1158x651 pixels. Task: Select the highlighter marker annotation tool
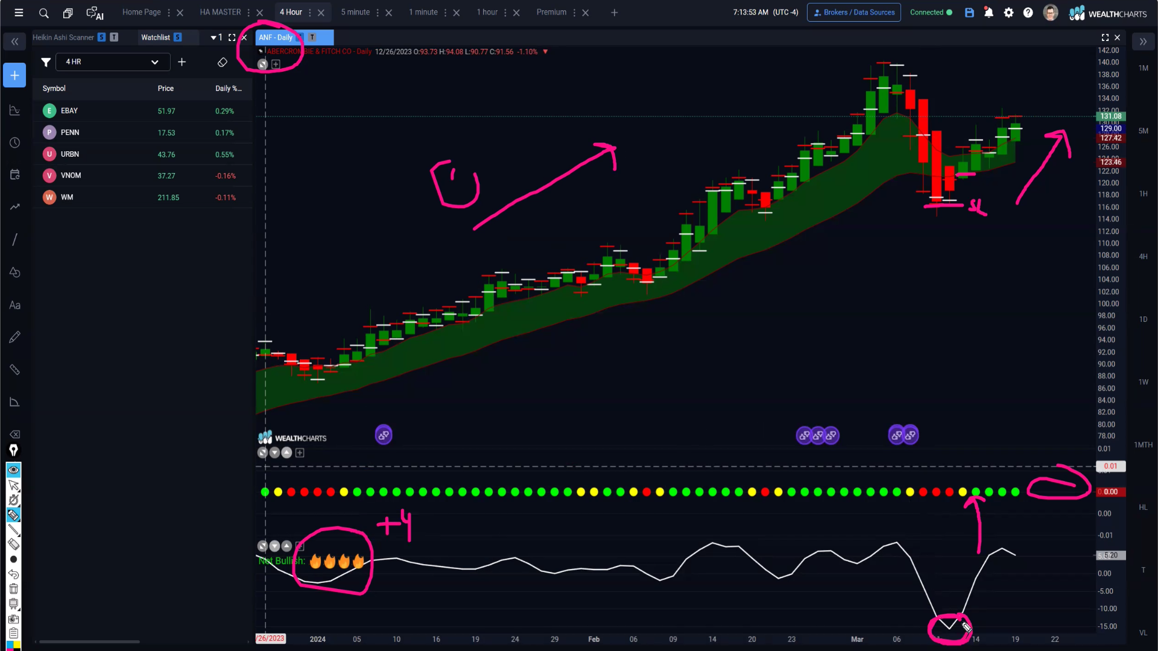tap(13, 515)
